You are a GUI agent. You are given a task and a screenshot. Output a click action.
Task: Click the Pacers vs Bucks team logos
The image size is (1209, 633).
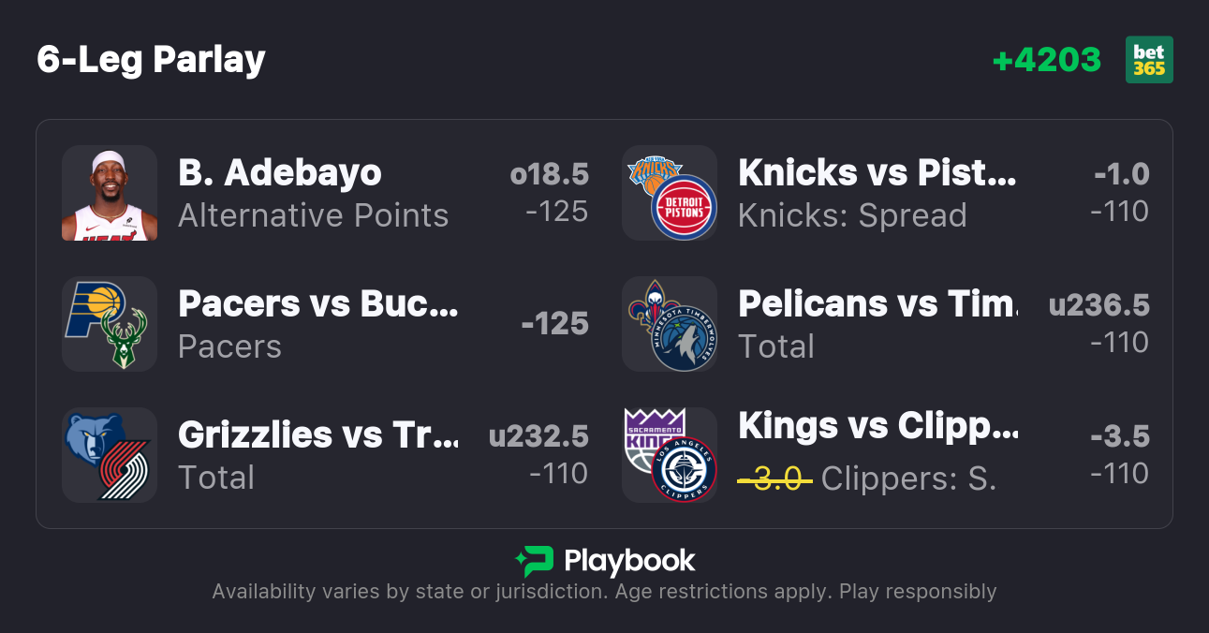tap(110, 324)
